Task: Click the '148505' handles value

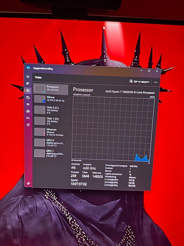Action: point(98,177)
